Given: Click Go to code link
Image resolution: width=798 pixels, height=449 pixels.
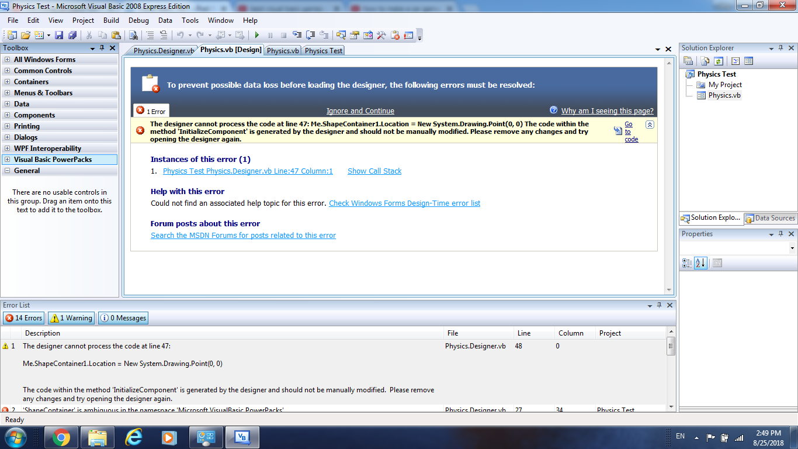Looking at the screenshot, I should coord(631,132).
